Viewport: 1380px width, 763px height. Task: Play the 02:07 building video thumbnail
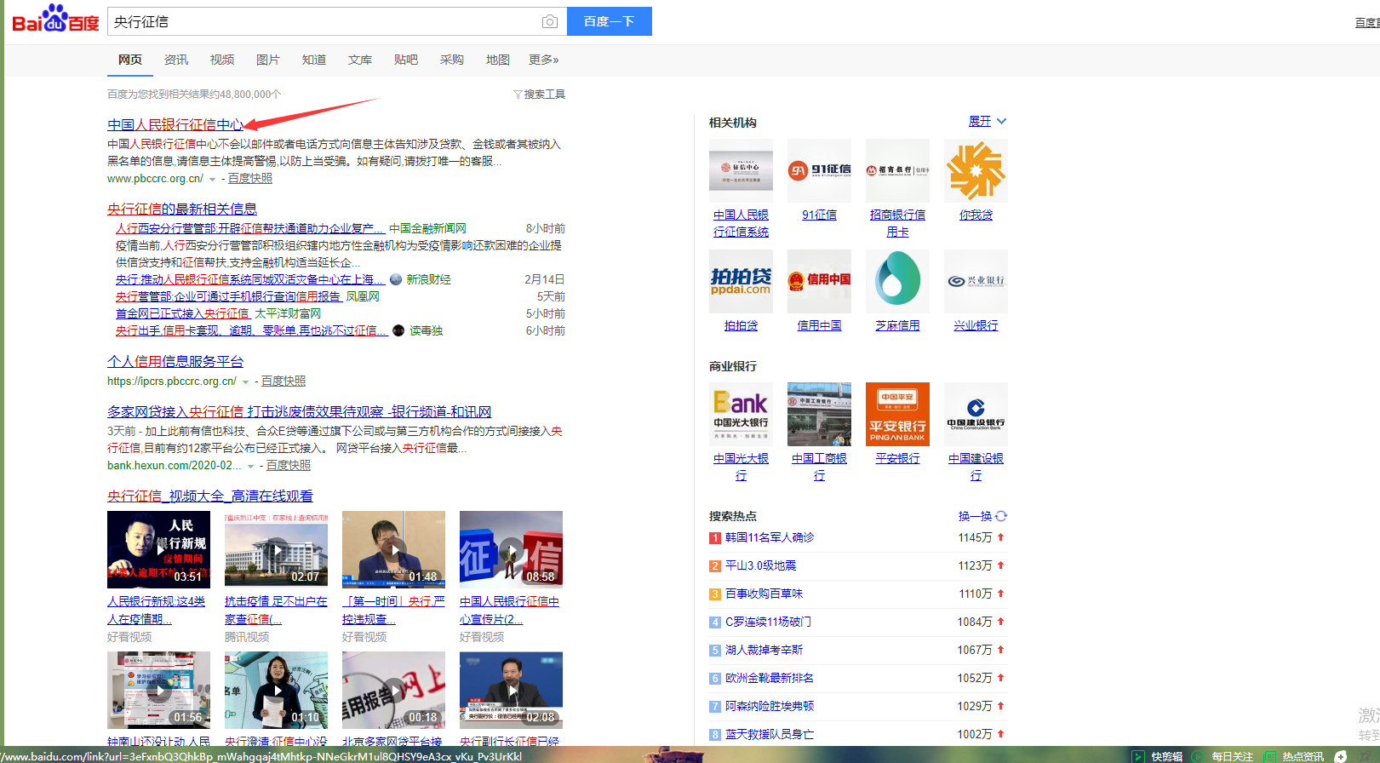click(276, 549)
